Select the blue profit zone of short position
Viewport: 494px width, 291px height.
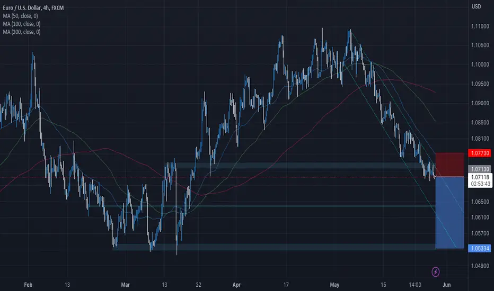coord(449,213)
